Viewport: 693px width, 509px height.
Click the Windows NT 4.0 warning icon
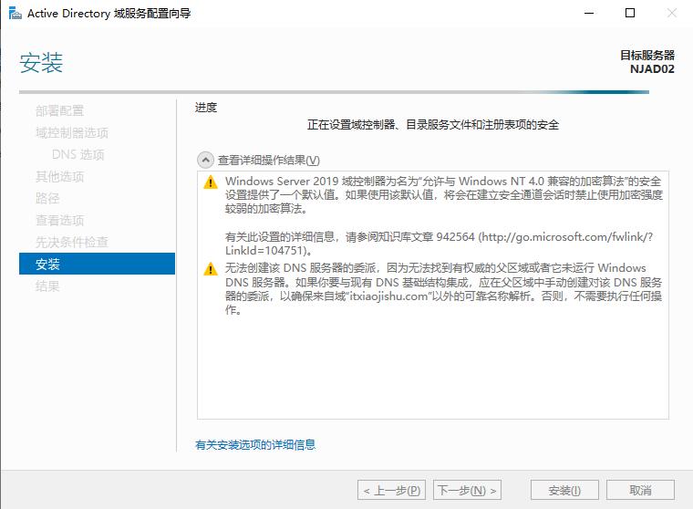pyautogui.click(x=211, y=182)
